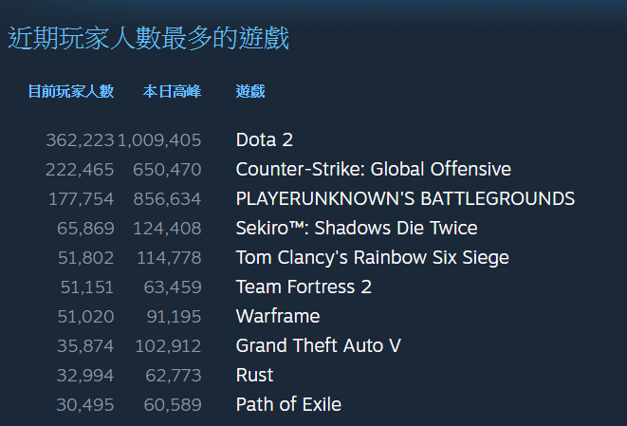Screen dimensions: 627x426
Task: Click the 近期玩家人數最多的遊戲 heading
Action: coord(148,39)
